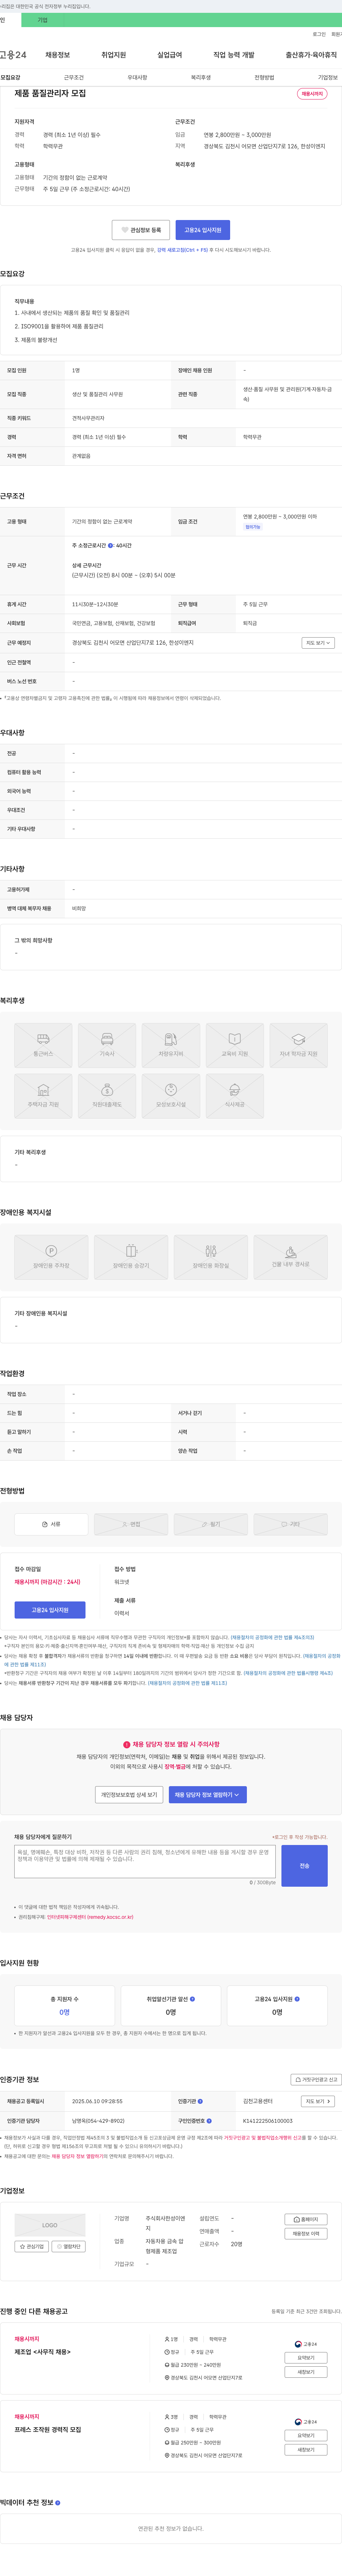Image resolution: width=342 pixels, height=2576 pixels.
Task: Click the 교육비 지원 welfare icon
Action: tap(235, 1045)
